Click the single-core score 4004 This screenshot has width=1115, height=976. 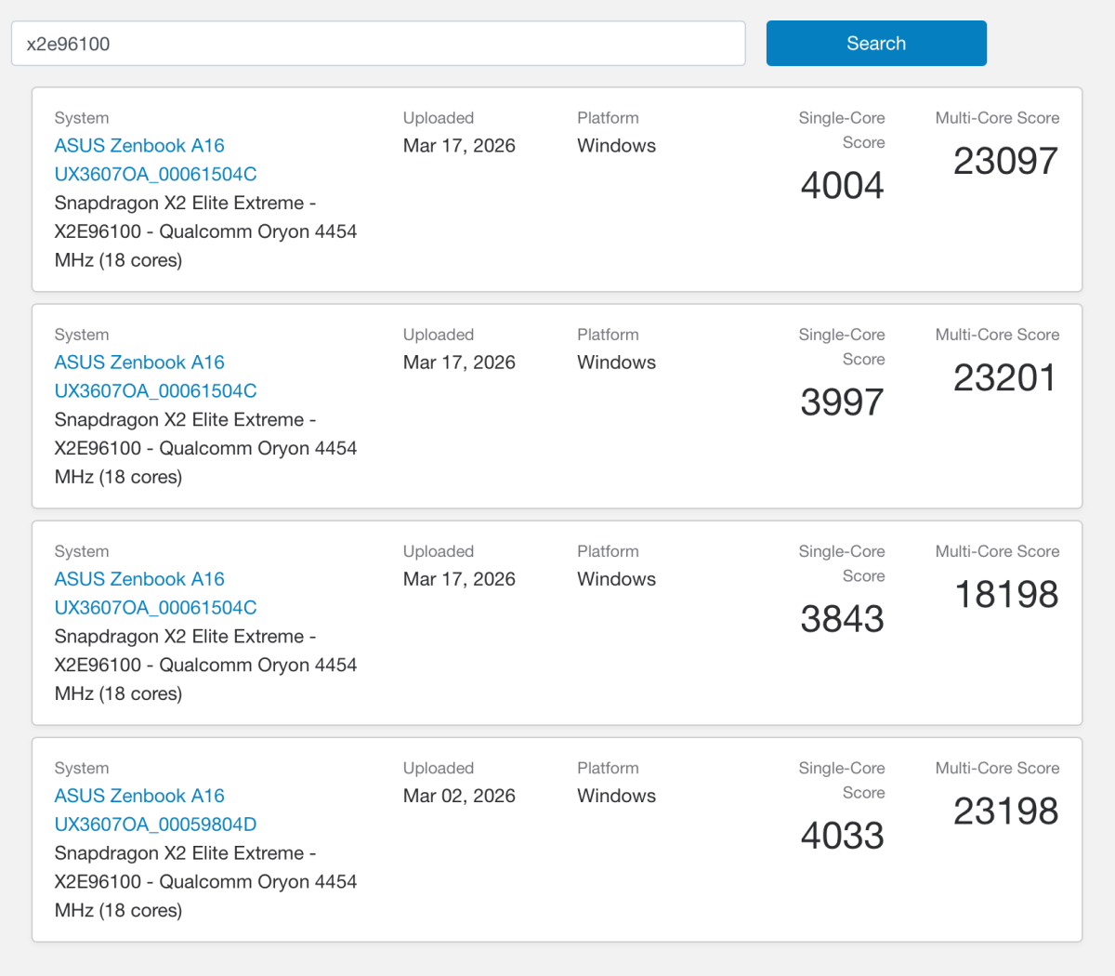[x=842, y=186]
